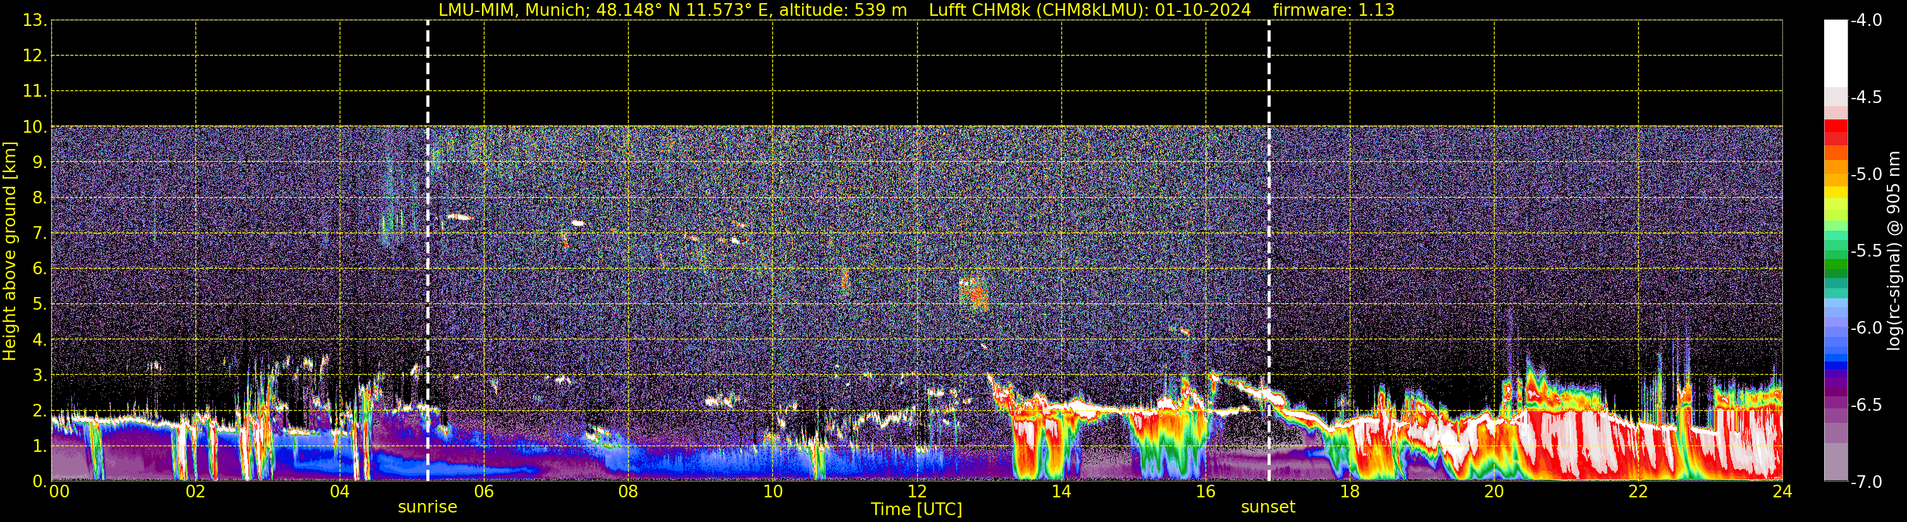The height and width of the screenshot is (522, 1907).
Task: Click the 'sunrise' label below the time axis
Action: [x=427, y=506]
